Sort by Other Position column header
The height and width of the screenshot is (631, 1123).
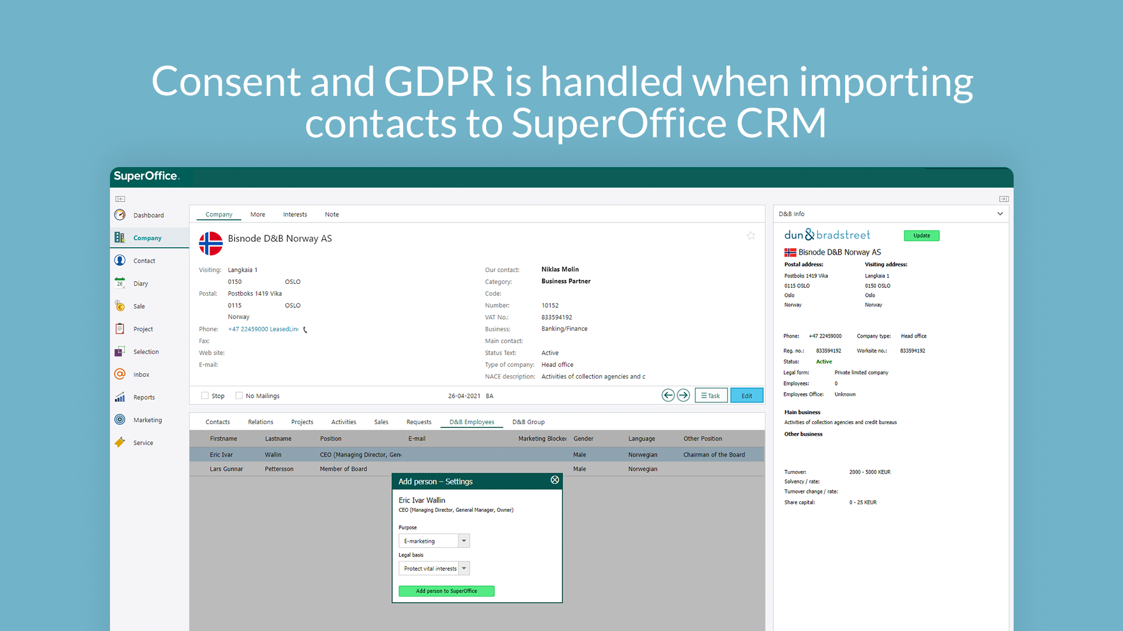pyautogui.click(x=702, y=439)
